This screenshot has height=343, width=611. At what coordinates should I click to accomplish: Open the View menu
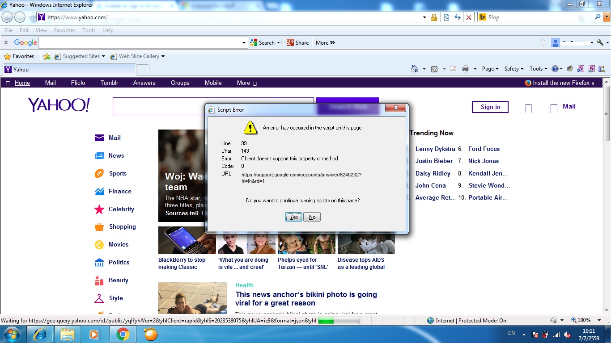tap(41, 30)
